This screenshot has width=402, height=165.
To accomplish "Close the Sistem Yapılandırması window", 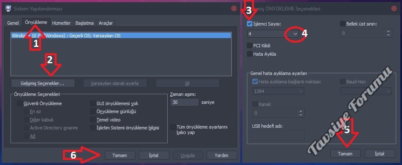I will coord(234,9).
